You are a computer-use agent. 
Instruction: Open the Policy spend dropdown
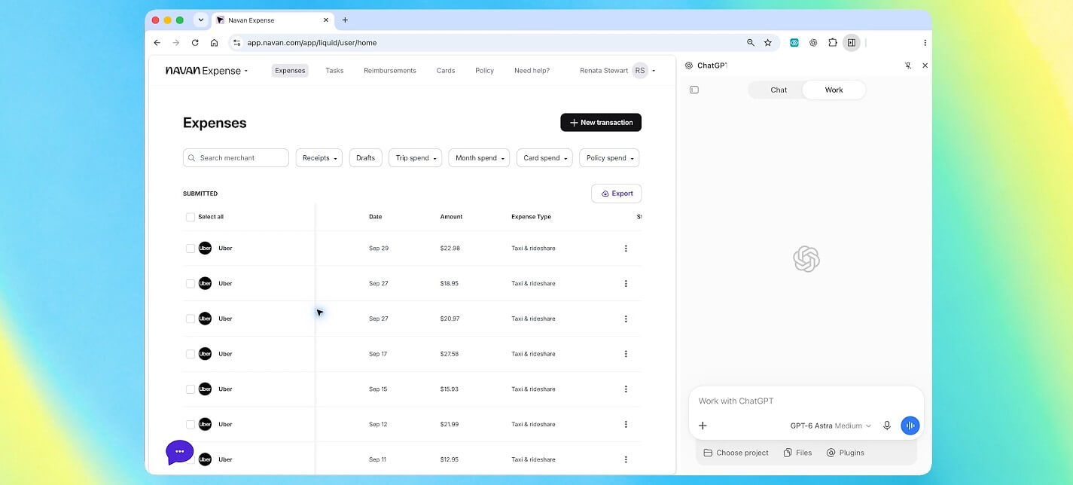[x=609, y=158]
